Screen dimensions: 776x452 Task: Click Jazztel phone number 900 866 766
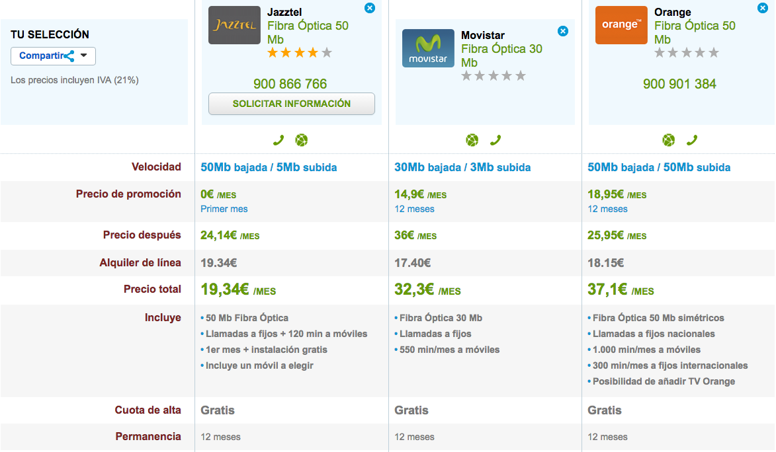point(290,84)
